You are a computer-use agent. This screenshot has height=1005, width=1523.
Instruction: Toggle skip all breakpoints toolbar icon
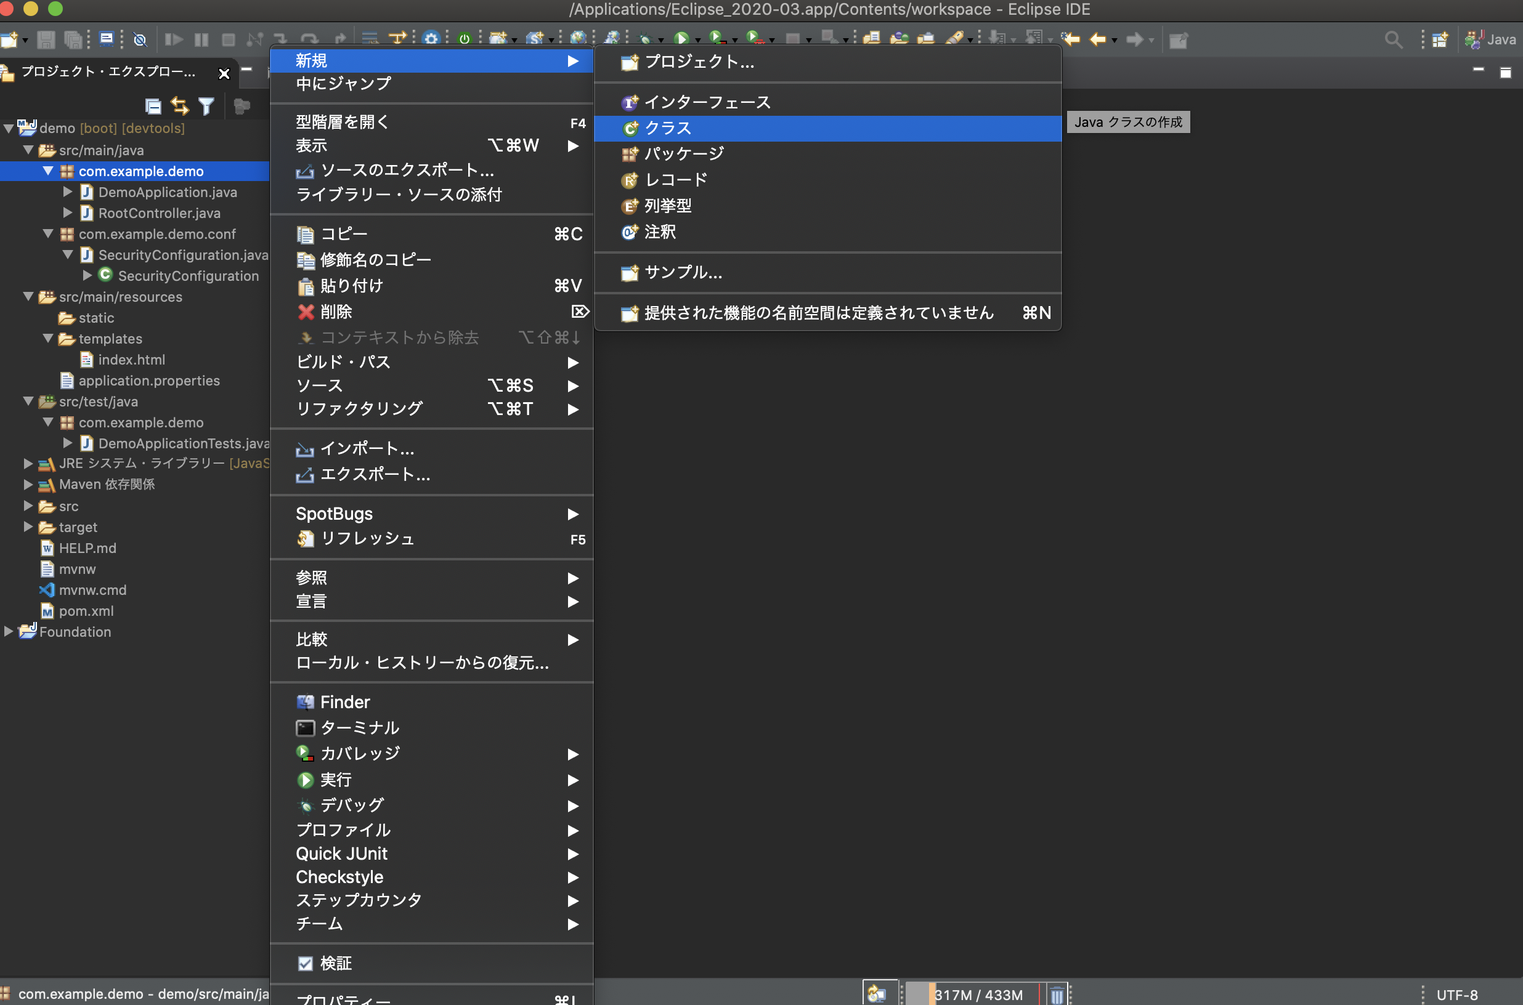pyautogui.click(x=140, y=40)
